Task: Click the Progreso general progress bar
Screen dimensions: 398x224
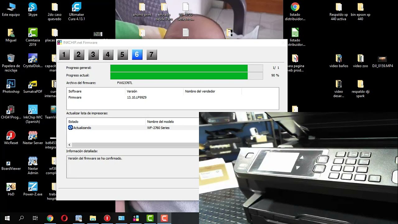Action: [x=187, y=68]
